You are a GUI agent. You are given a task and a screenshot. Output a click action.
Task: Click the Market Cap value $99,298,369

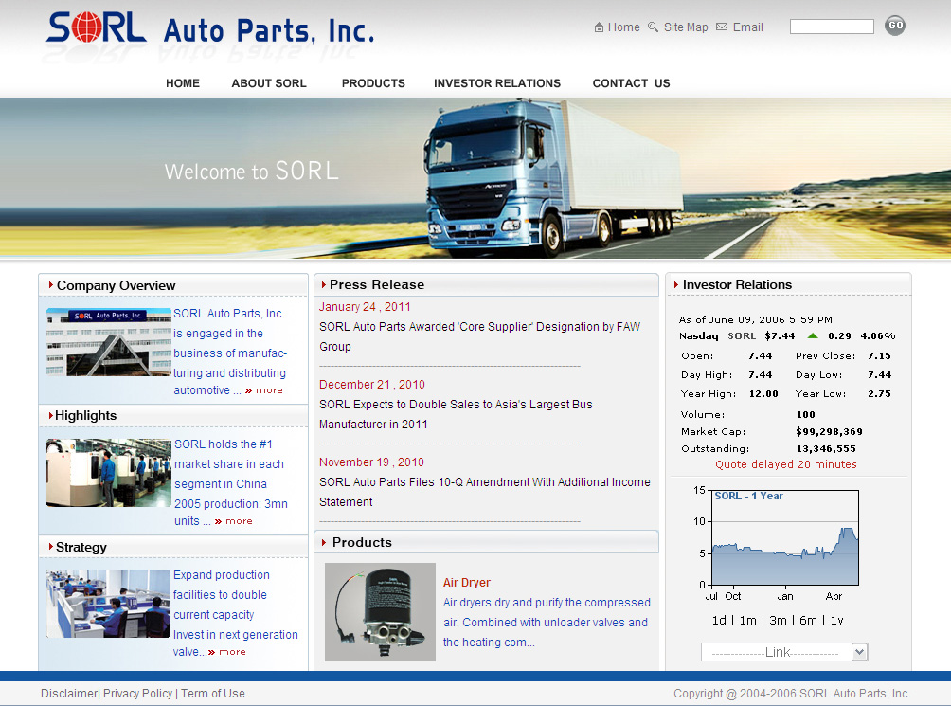point(829,432)
